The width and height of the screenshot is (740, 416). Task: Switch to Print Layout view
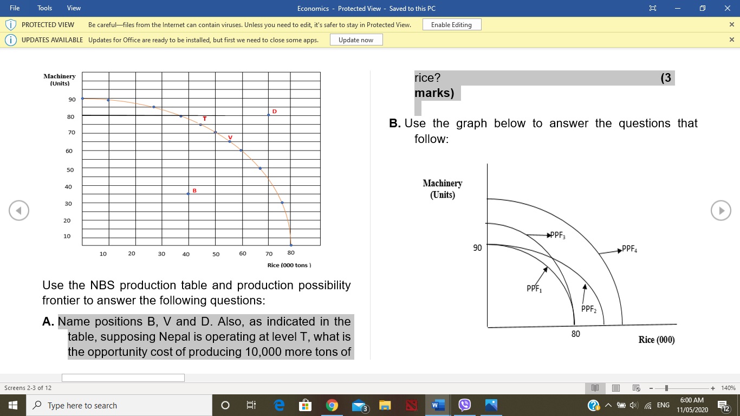click(x=615, y=388)
